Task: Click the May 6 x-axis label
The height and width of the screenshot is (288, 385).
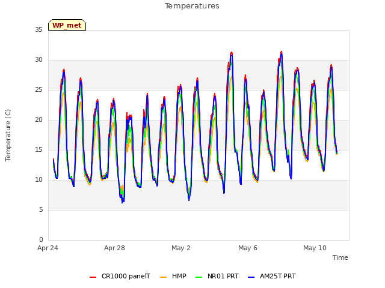Action: [x=248, y=248]
